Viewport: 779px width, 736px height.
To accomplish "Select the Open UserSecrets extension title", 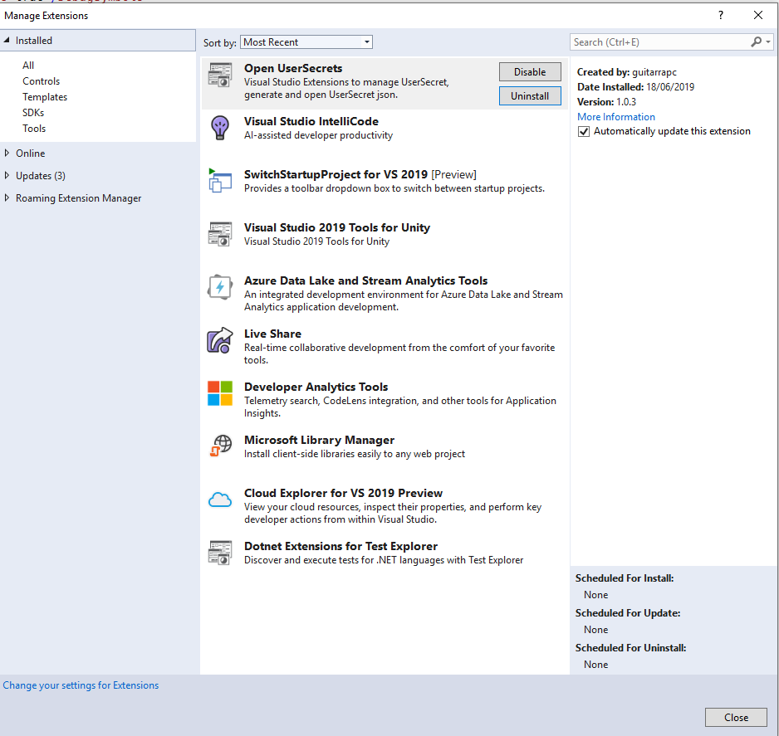I will point(293,69).
